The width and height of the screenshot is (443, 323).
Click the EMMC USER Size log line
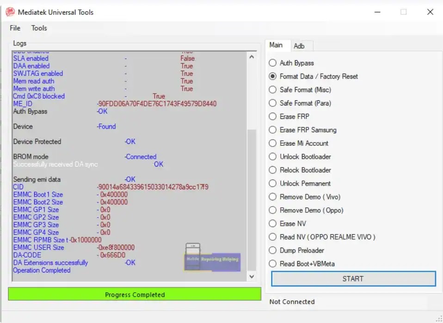click(74, 248)
